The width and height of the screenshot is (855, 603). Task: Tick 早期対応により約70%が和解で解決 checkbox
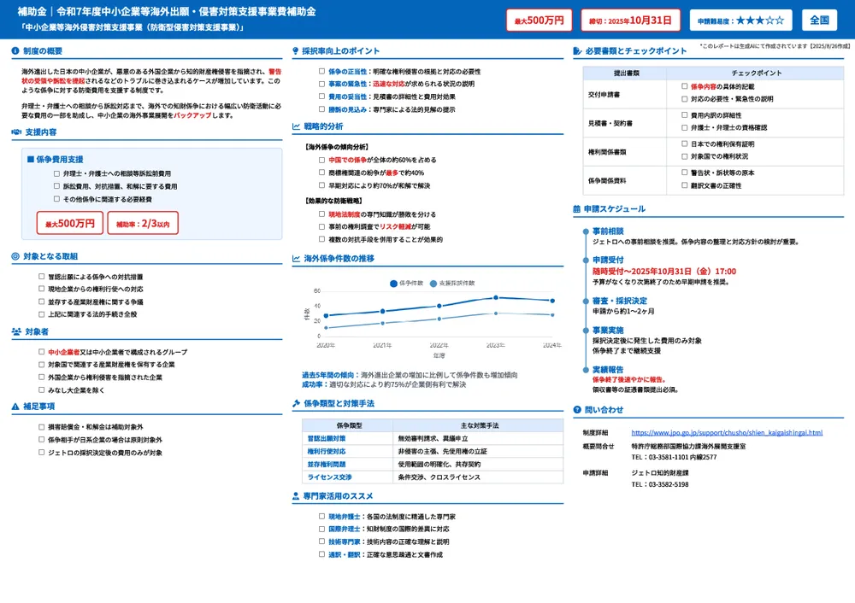pyautogui.click(x=321, y=185)
